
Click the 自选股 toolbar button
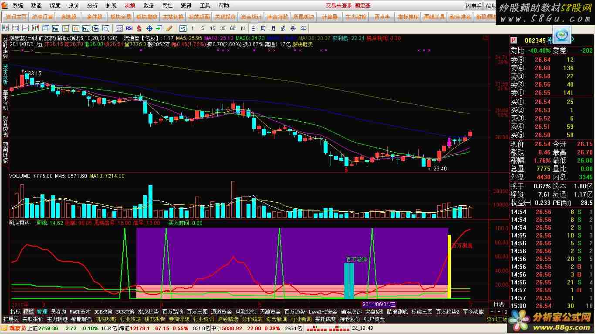(x=69, y=17)
